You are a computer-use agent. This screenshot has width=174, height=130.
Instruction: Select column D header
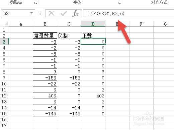coord(93,24)
